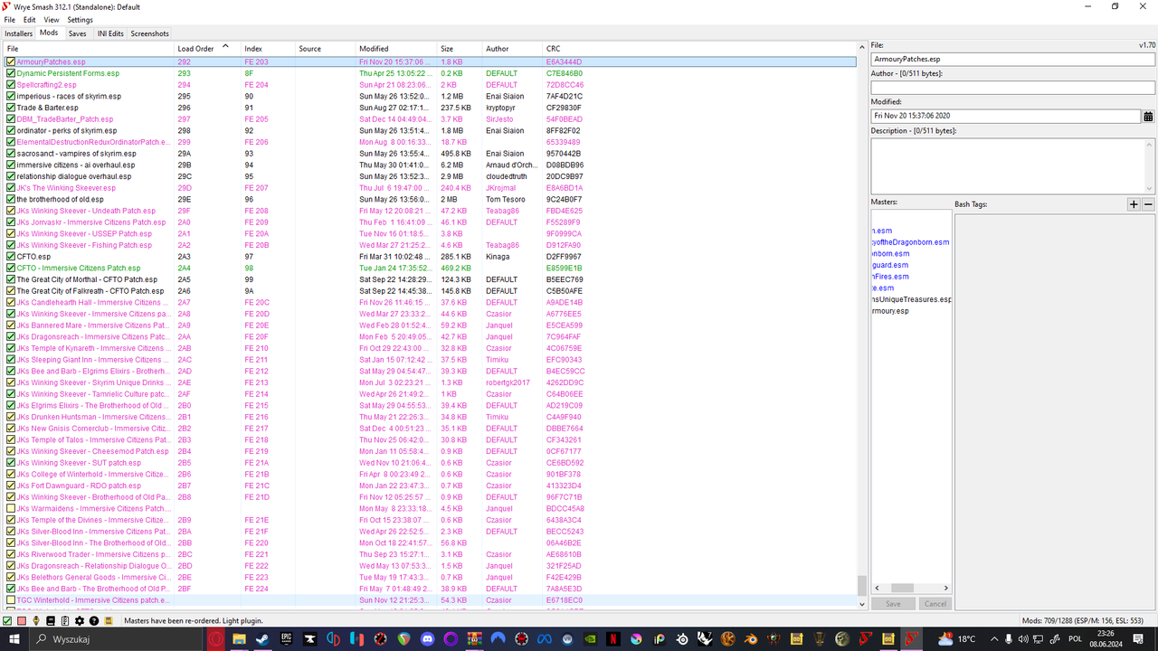Remove a Bash Tag using the minus icon
The height and width of the screenshot is (651, 1158).
(1147, 204)
